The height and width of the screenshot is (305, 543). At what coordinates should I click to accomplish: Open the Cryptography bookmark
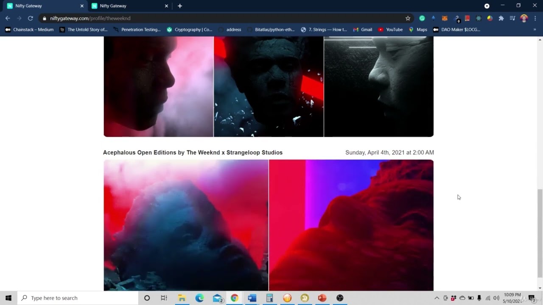click(190, 30)
